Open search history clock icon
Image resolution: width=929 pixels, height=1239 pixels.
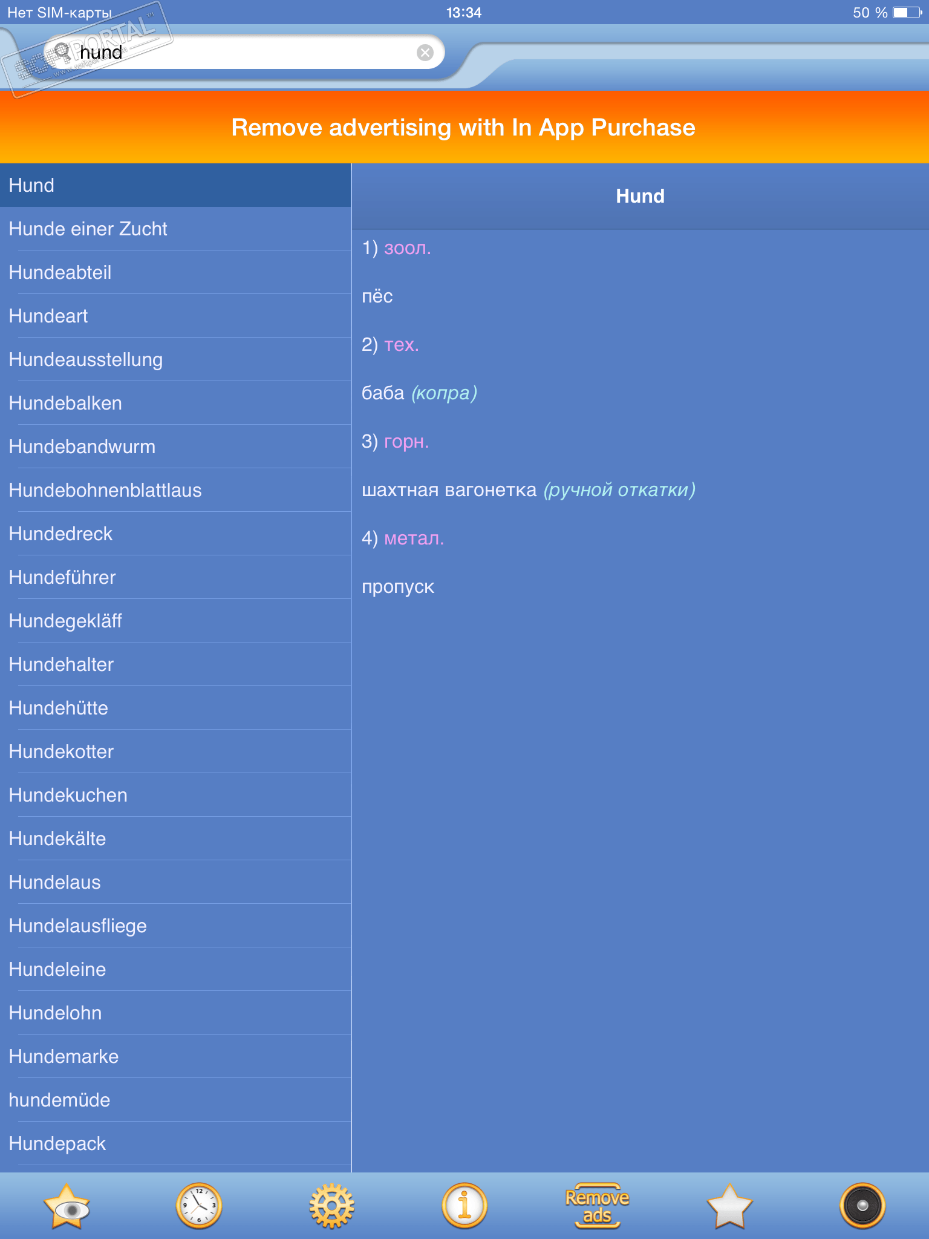199,1206
